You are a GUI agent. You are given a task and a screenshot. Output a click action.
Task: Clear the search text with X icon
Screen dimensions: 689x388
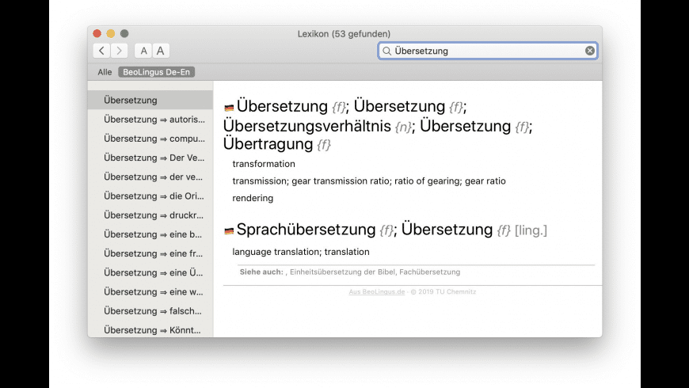[590, 51]
